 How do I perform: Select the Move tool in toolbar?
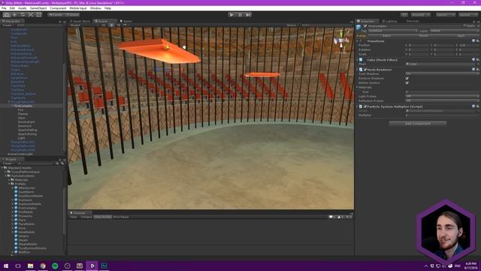[x=14, y=14]
